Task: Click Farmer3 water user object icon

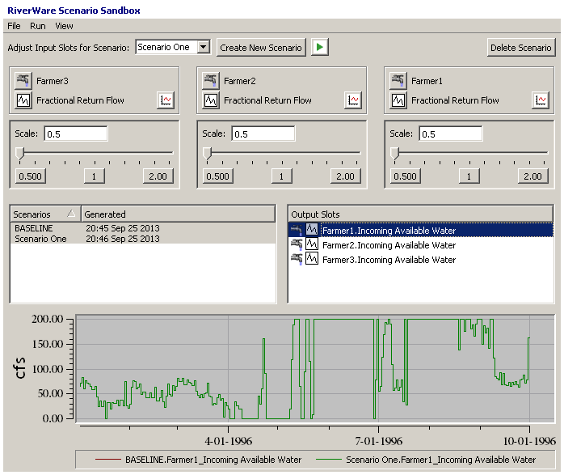Action: [23, 80]
